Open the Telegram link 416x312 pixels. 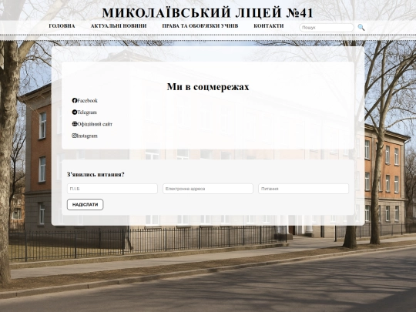87,112
